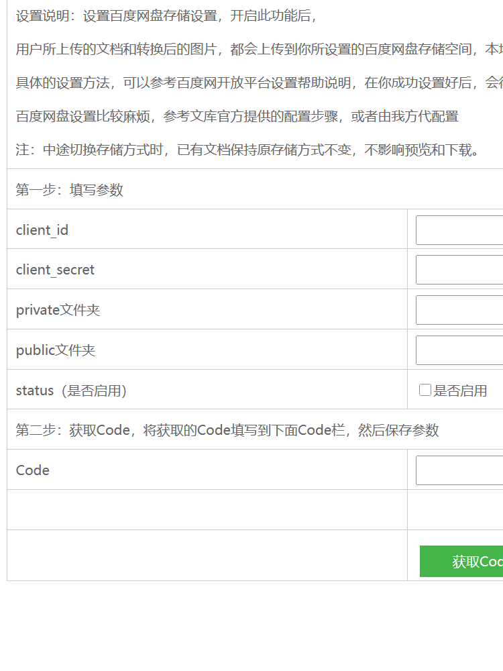Enable the 是否启用 checkbox
Viewport: 503px width, 671px height.
click(425, 390)
